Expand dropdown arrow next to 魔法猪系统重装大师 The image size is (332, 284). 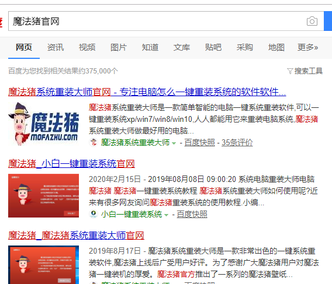click(174, 143)
